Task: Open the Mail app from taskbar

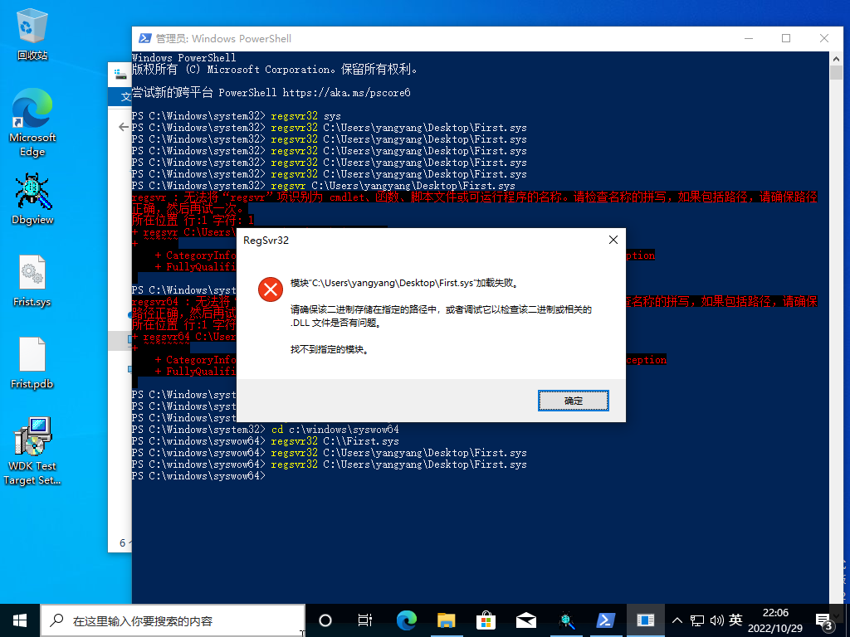Action: coord(526,620)
